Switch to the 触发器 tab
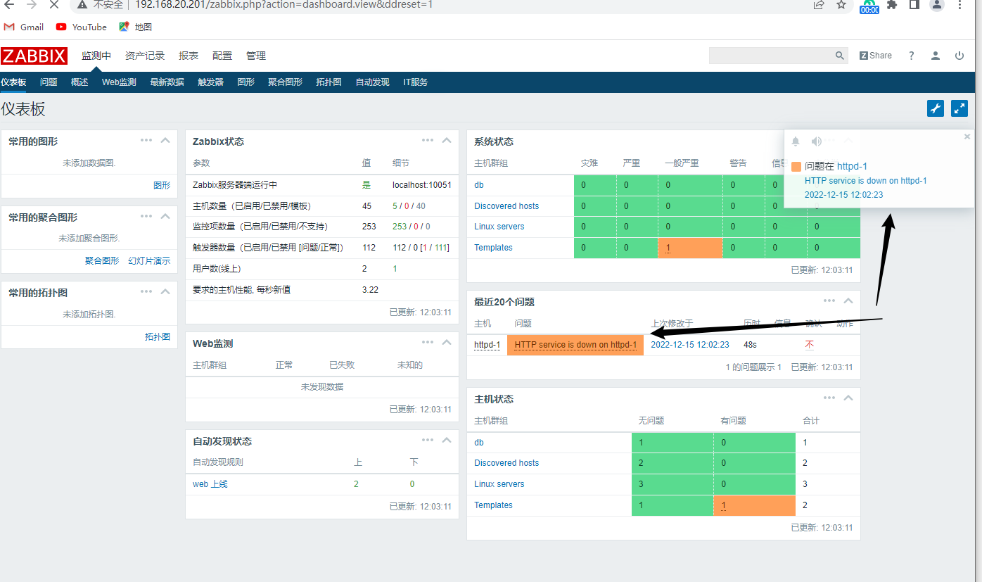The height and width of the screenshot is (582, 982). click(x=210, y=82)
